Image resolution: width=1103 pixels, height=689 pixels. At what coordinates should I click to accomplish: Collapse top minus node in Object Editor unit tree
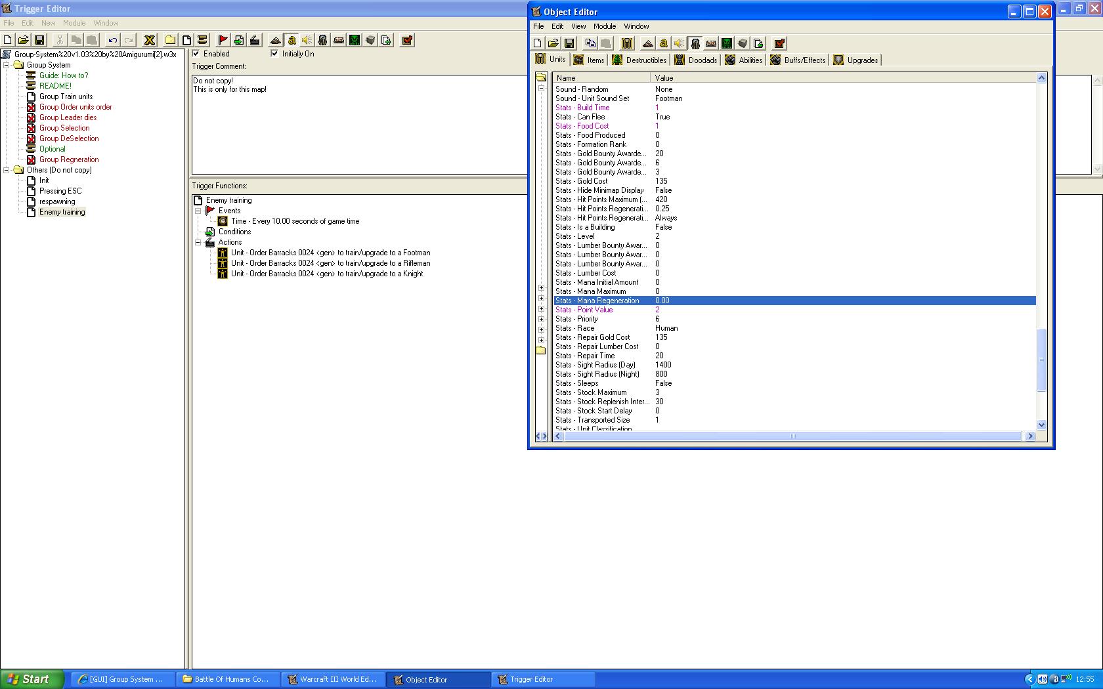[x=542, y=88]
